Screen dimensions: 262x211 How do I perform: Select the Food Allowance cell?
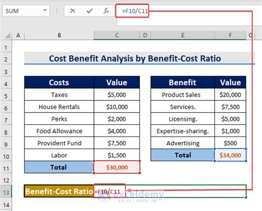[59, 131]
